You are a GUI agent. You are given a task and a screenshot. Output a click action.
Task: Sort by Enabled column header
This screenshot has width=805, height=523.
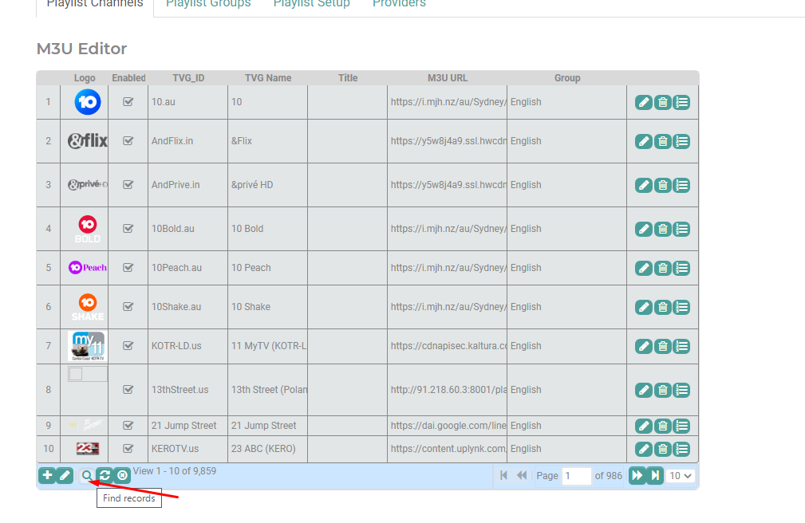point(128,78)
